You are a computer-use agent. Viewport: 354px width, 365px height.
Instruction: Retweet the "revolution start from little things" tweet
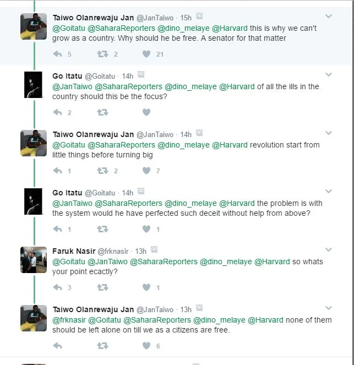coord(102,171)
